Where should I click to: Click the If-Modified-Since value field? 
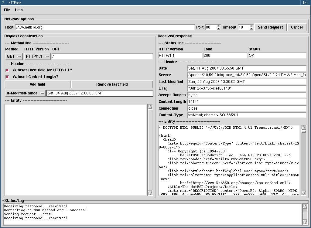[x=100, y=93]
